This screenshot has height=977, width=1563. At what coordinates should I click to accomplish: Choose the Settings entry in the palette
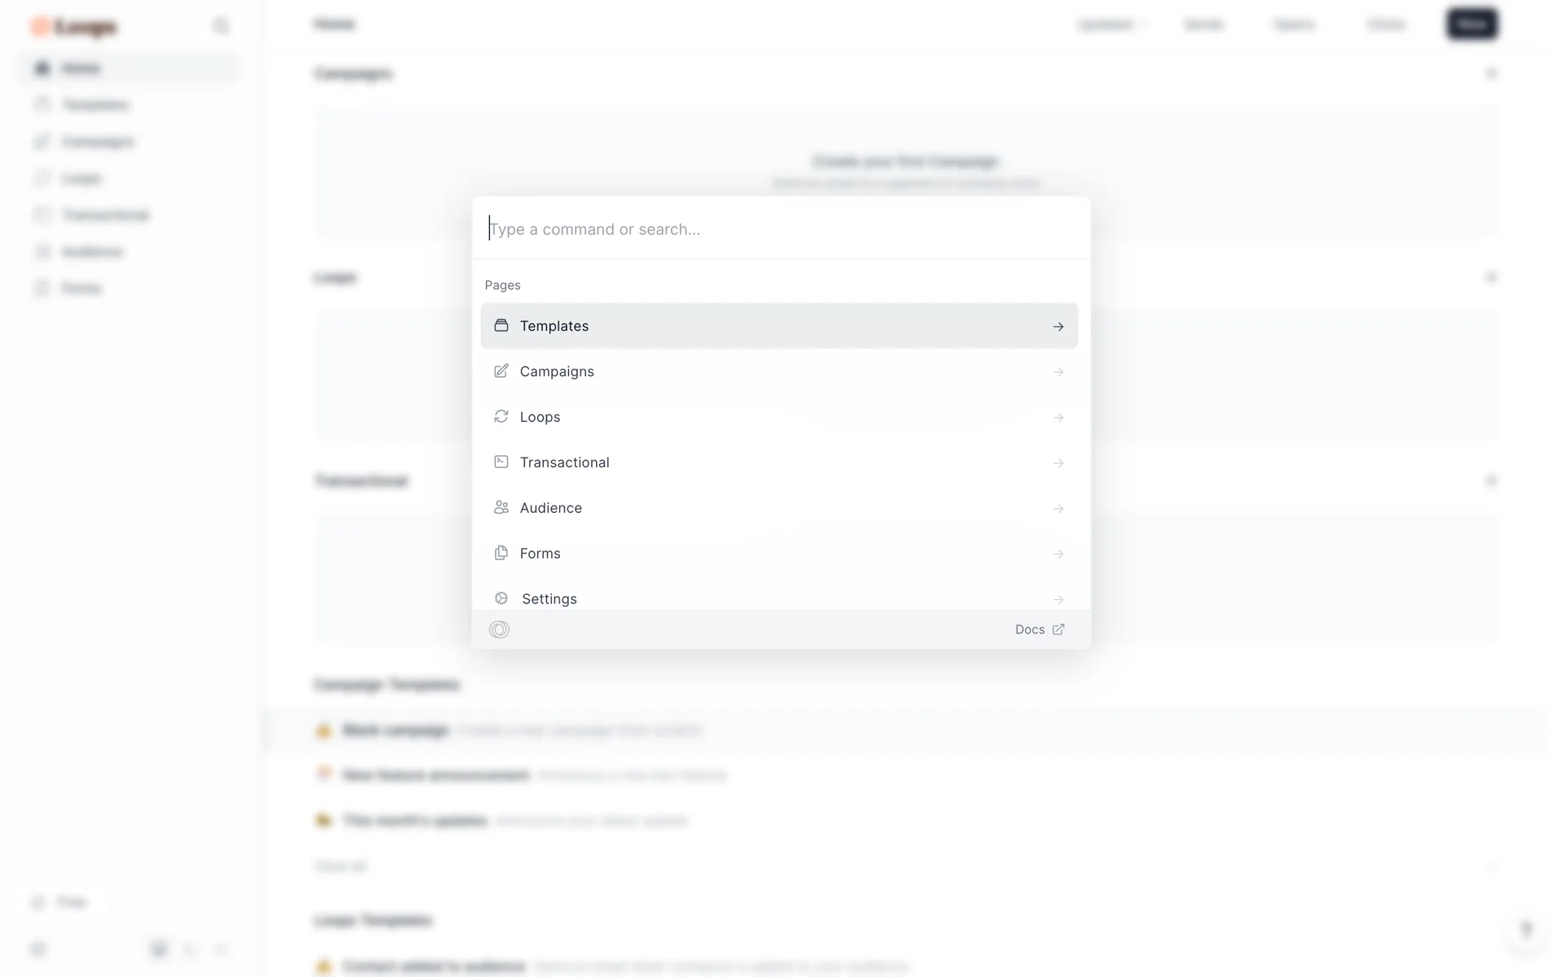pos(549,599)
